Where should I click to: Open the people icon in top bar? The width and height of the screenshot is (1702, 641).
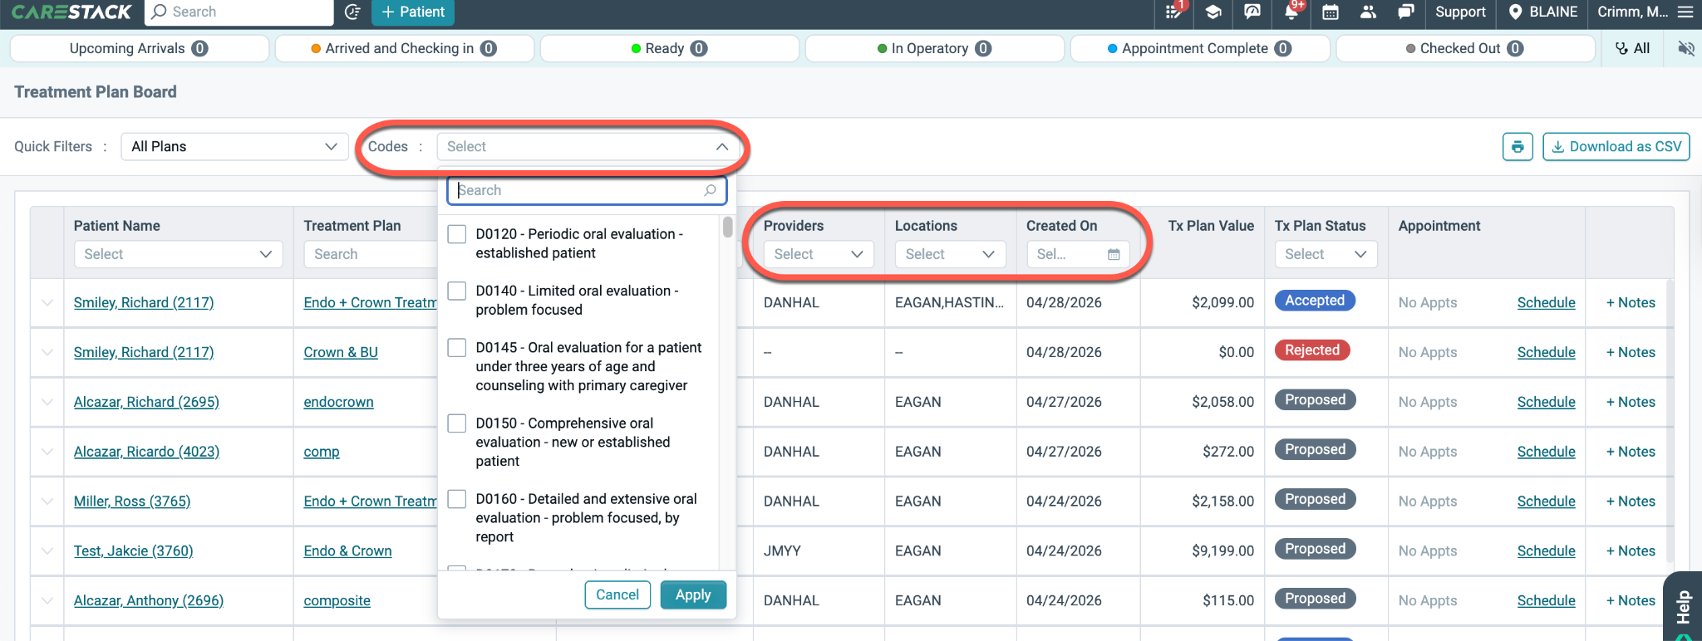(1369, 12)
